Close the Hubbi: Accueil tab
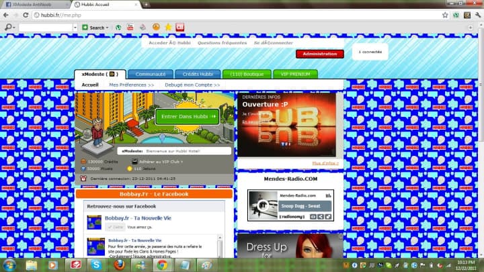This screenshot has height=272, width=484. point(136,5)
